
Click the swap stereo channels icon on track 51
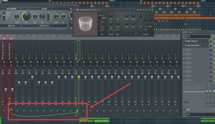pyautogui.click(x=76, y=74)
